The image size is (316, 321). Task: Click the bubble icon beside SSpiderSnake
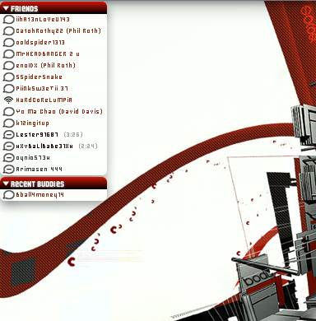point(8,77)
